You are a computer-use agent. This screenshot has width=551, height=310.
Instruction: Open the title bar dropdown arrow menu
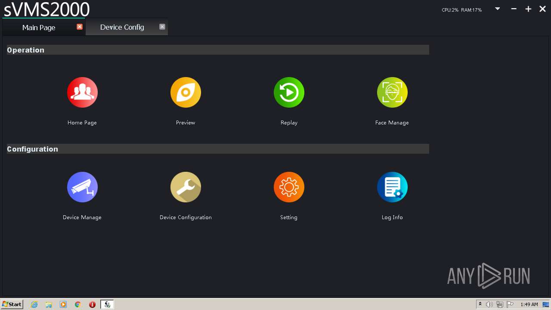pyautogui.click(x=498, y=9)
